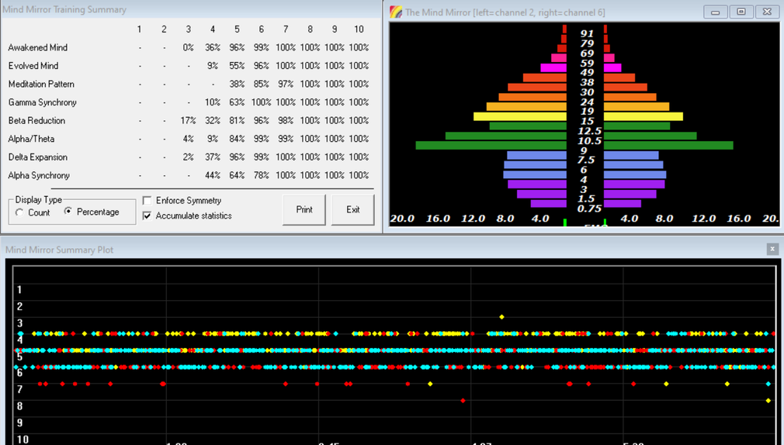784x445 pixels.
Task: Select the Count display type
Action: click(x=19, y=212)
